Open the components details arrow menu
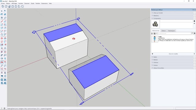The width and height of the screenshot is (196, 110). (x=194, y=33)
